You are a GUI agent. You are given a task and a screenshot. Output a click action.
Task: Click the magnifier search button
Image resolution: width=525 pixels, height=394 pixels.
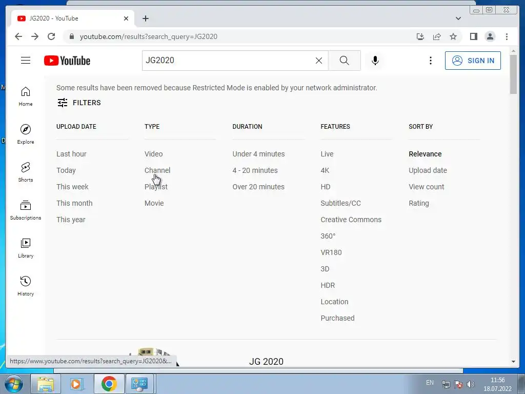(345, 61)
